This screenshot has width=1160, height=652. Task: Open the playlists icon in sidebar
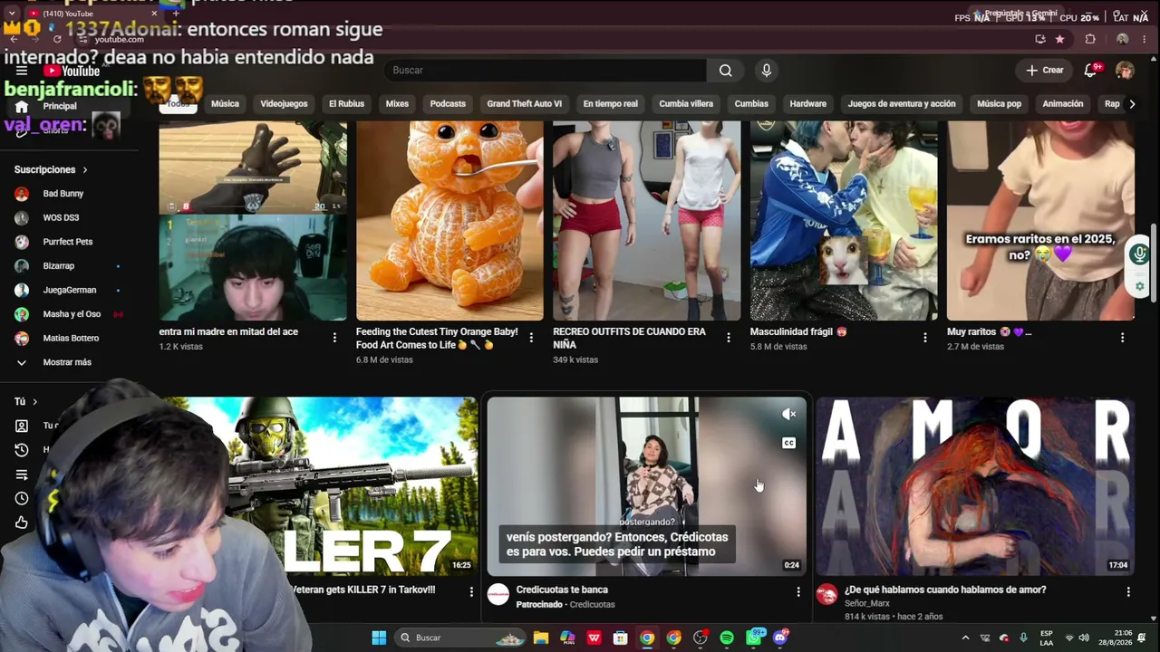tap(22, 475)
